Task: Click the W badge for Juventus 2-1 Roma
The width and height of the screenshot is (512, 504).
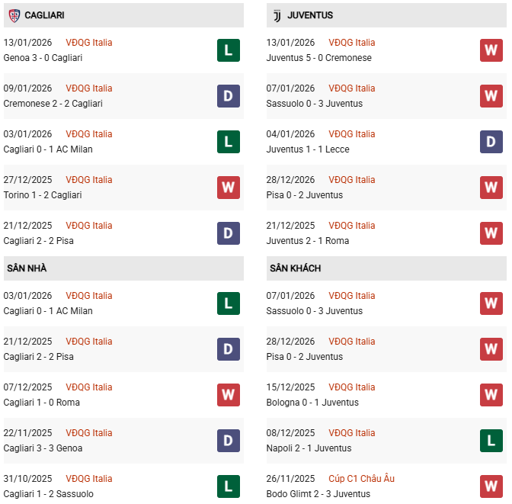Action: (491, 233)
